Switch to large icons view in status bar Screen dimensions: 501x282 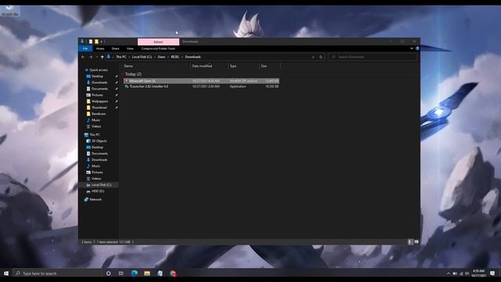(416, 242)
